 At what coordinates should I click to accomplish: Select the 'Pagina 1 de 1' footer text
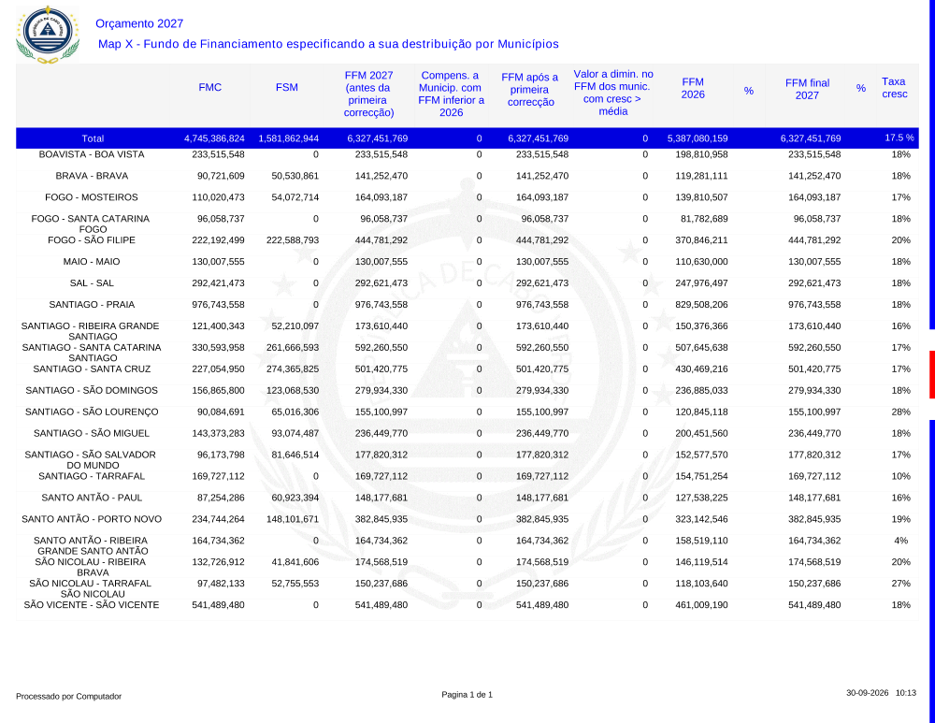(467, 694)
